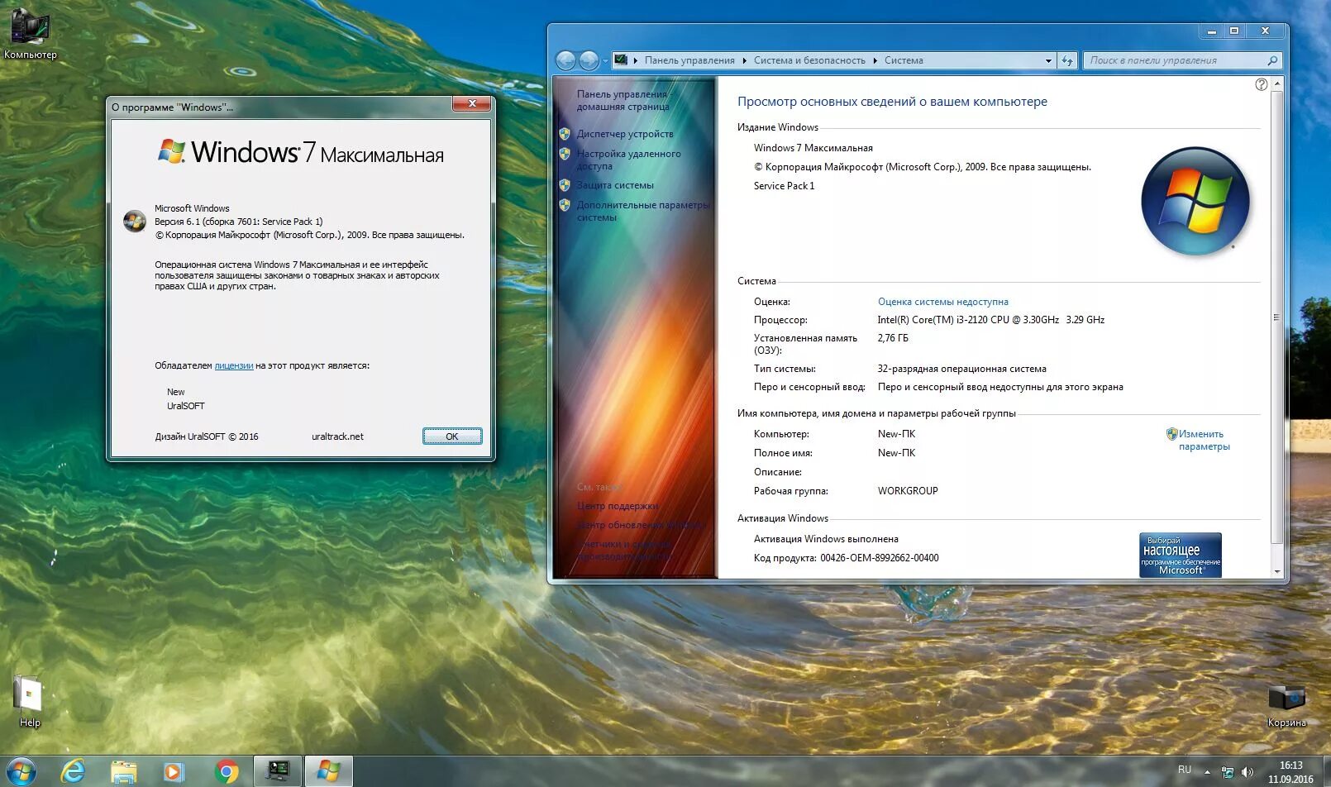Switch to System window taskbar button
Image resolution: width=1331 pixels, height=787 pixels.
click(278, 771)
